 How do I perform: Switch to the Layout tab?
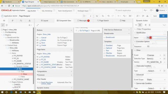tap(45, 21)
